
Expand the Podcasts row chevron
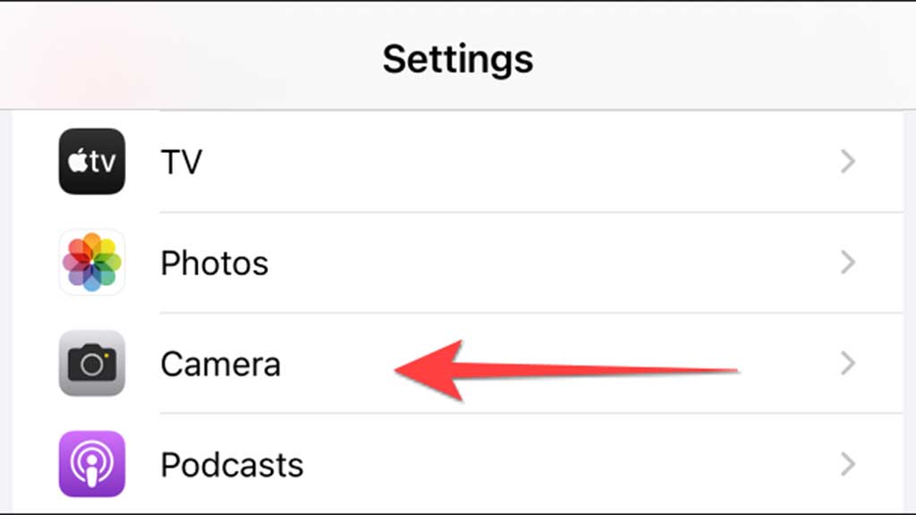[x=848, y=464]
